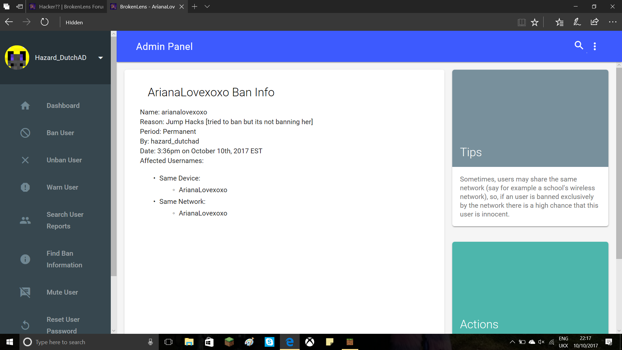Click the Reset User Password refresh icon

(x=25, y=325)
